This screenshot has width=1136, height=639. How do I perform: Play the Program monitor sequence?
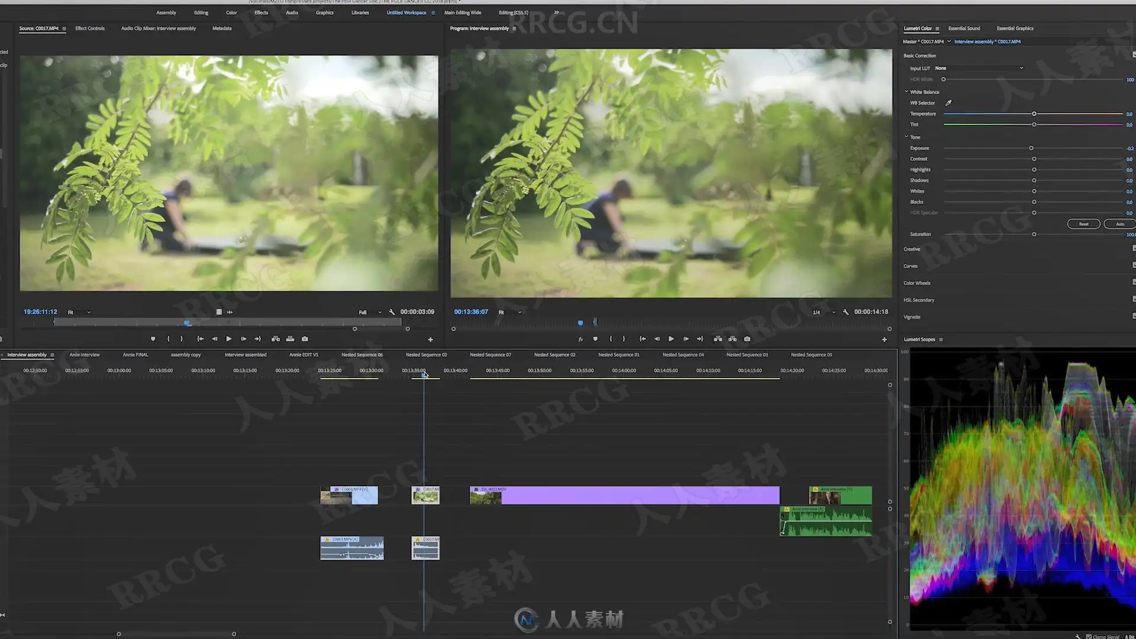pos(671,339)
